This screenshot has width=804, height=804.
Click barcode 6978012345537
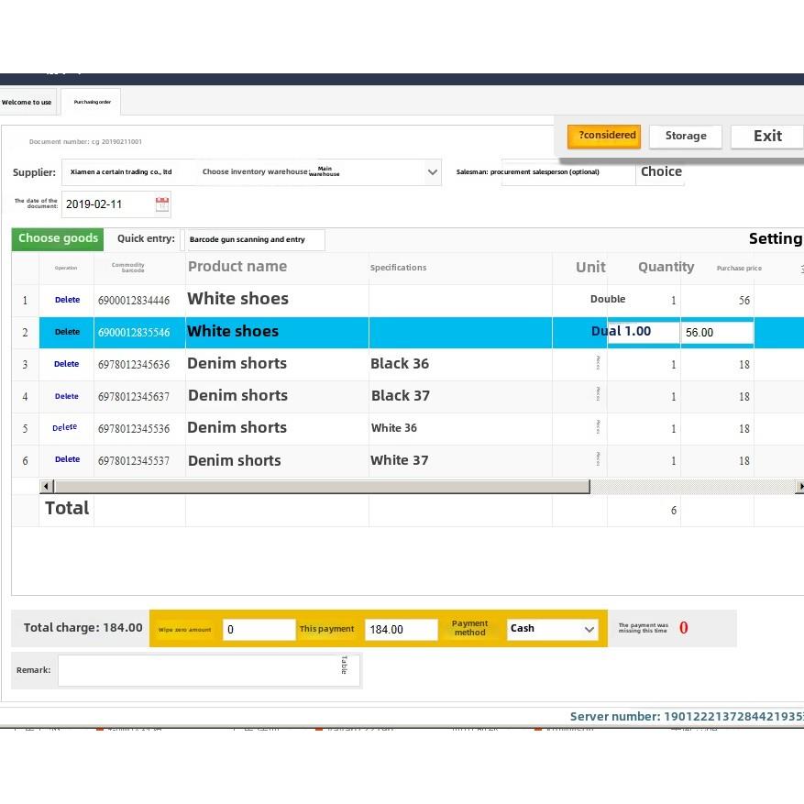[134, 461]
